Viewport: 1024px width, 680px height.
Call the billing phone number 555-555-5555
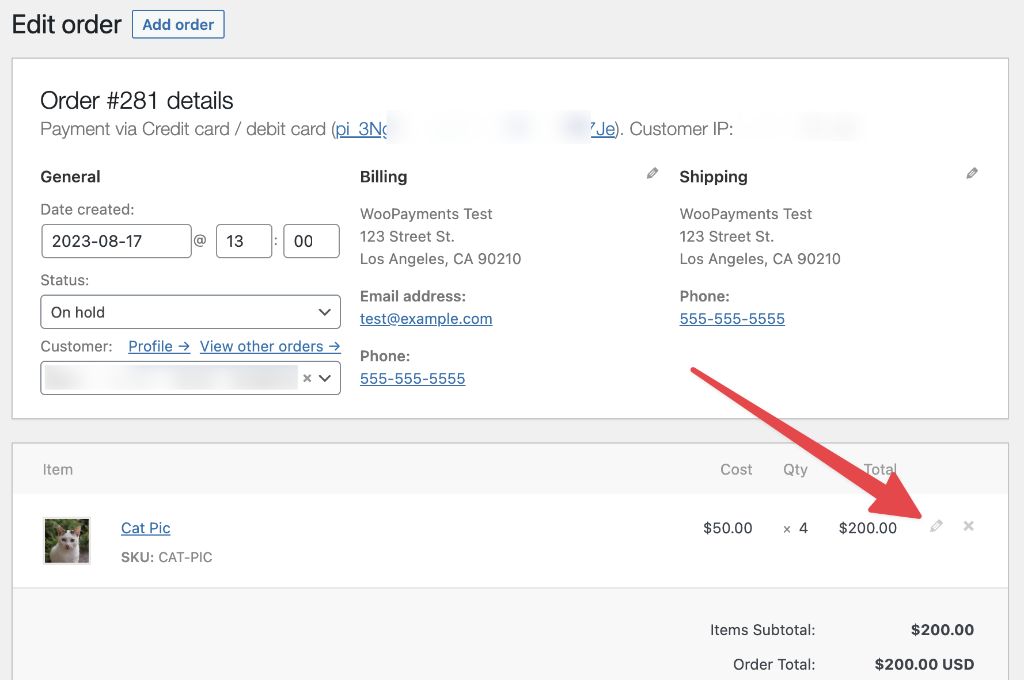[412, 378]
